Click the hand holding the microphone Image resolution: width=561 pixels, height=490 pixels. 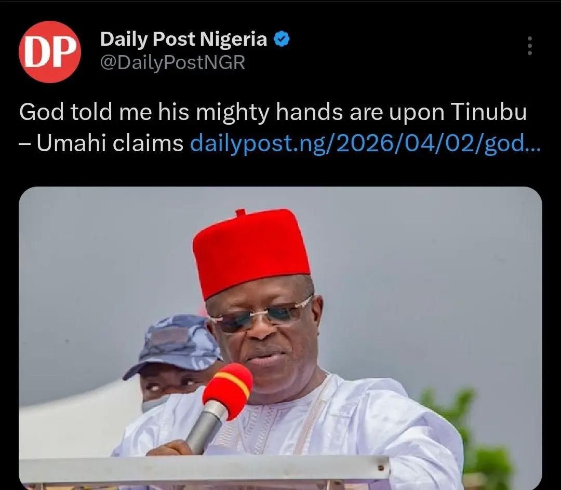pyautogui.click(x=168, y=448)
